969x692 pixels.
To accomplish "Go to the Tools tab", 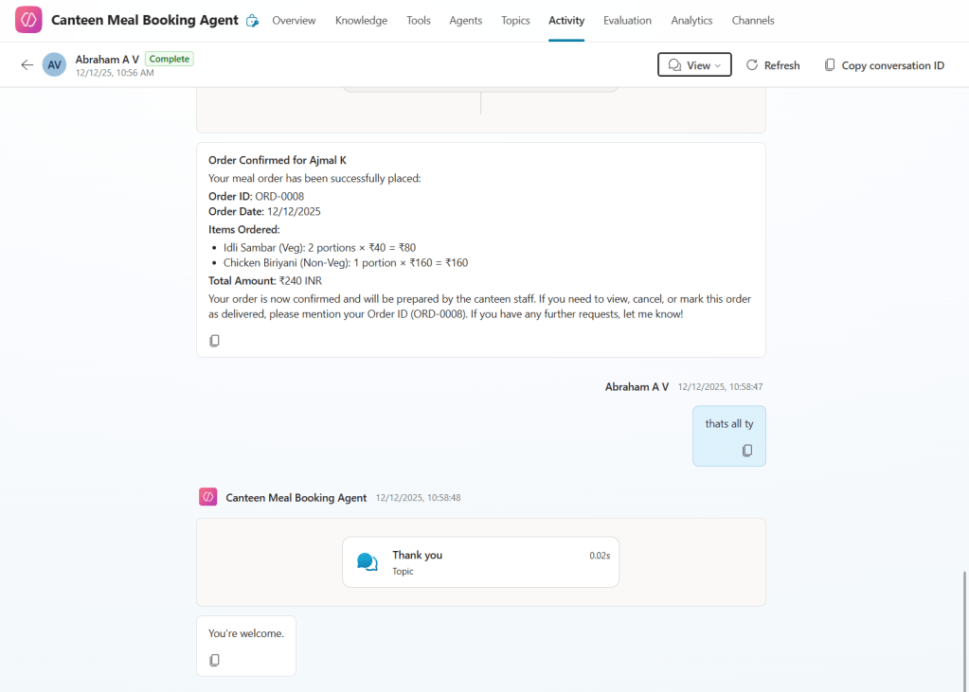I will [418, 21].
